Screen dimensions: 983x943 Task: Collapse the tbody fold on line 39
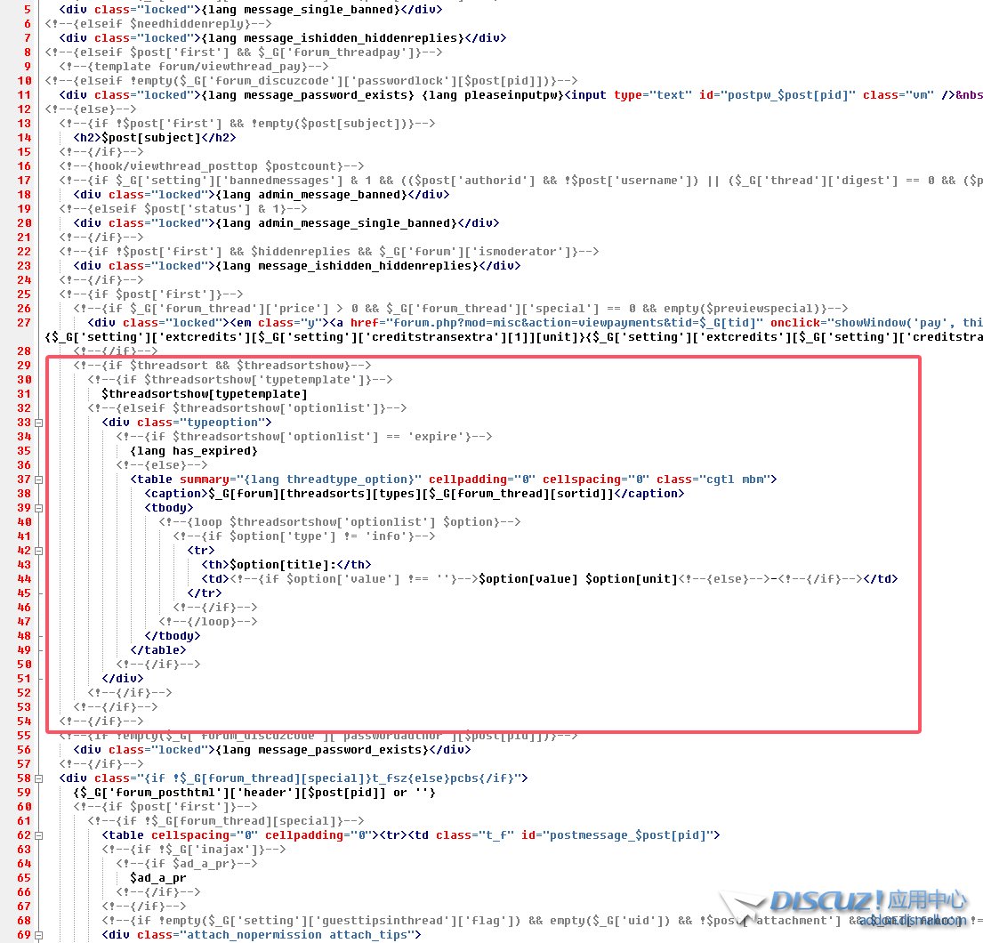click(38, 508)
